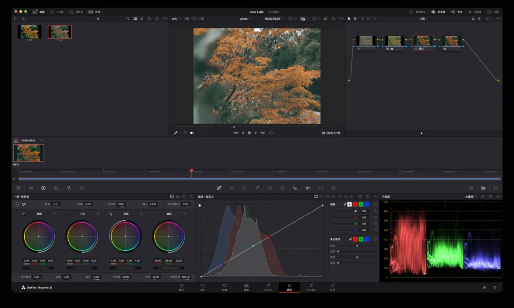Viewport: 514px width, 308px height.
Task: Reset the custom curves with reset icon
Action: 368,196
